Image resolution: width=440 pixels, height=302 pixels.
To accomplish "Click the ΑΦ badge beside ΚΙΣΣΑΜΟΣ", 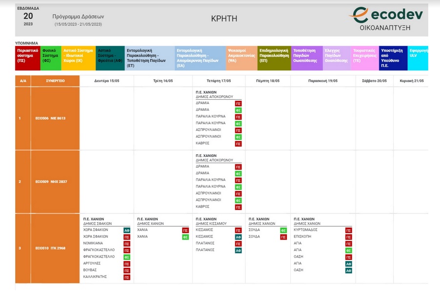I will pyautogui.click(x=239, y=237).
